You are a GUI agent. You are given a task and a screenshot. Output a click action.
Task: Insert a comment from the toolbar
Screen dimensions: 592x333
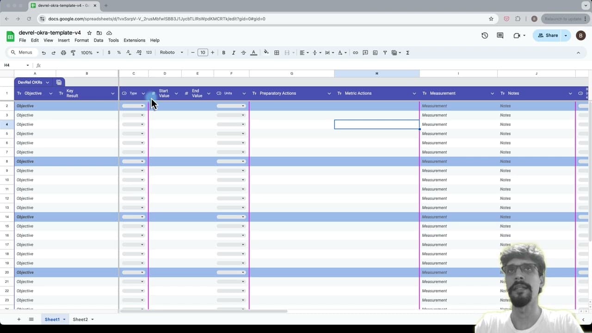point(365,52)
